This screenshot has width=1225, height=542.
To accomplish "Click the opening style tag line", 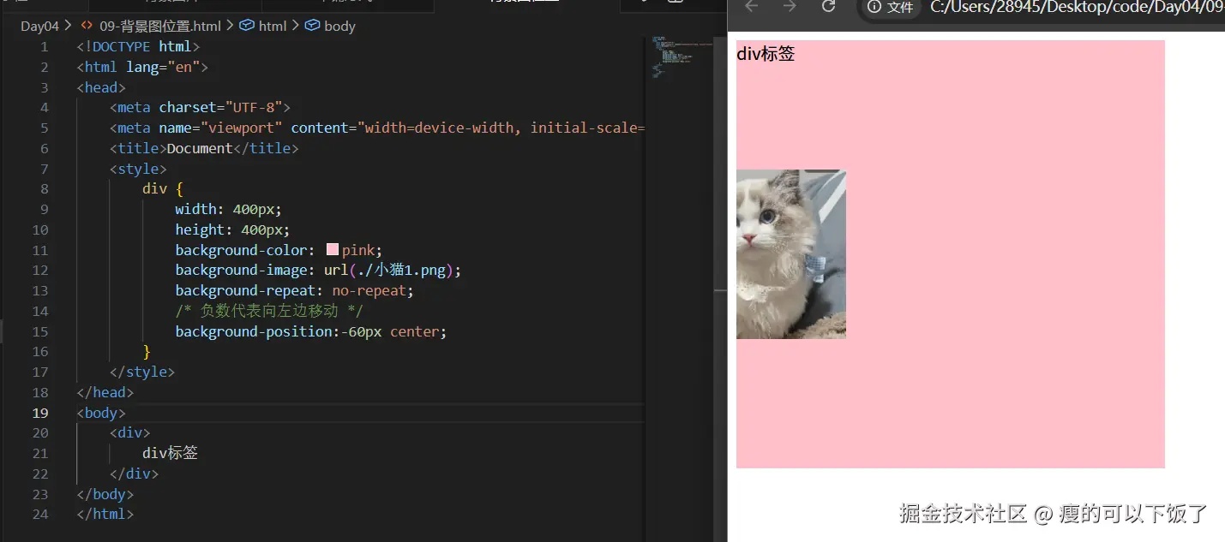I will [x=138, y=169].
